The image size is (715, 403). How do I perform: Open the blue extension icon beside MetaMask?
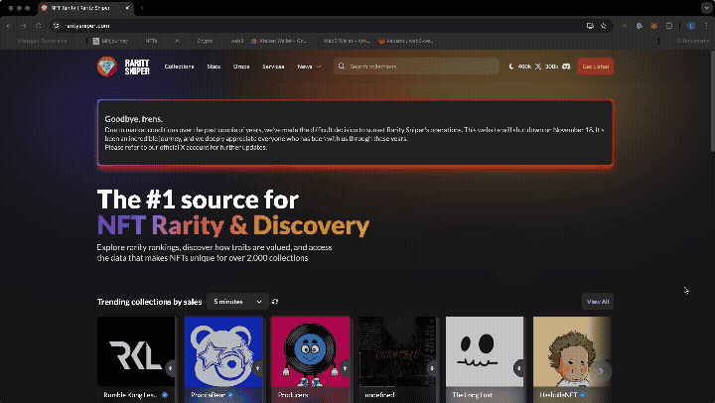point(640,26)
